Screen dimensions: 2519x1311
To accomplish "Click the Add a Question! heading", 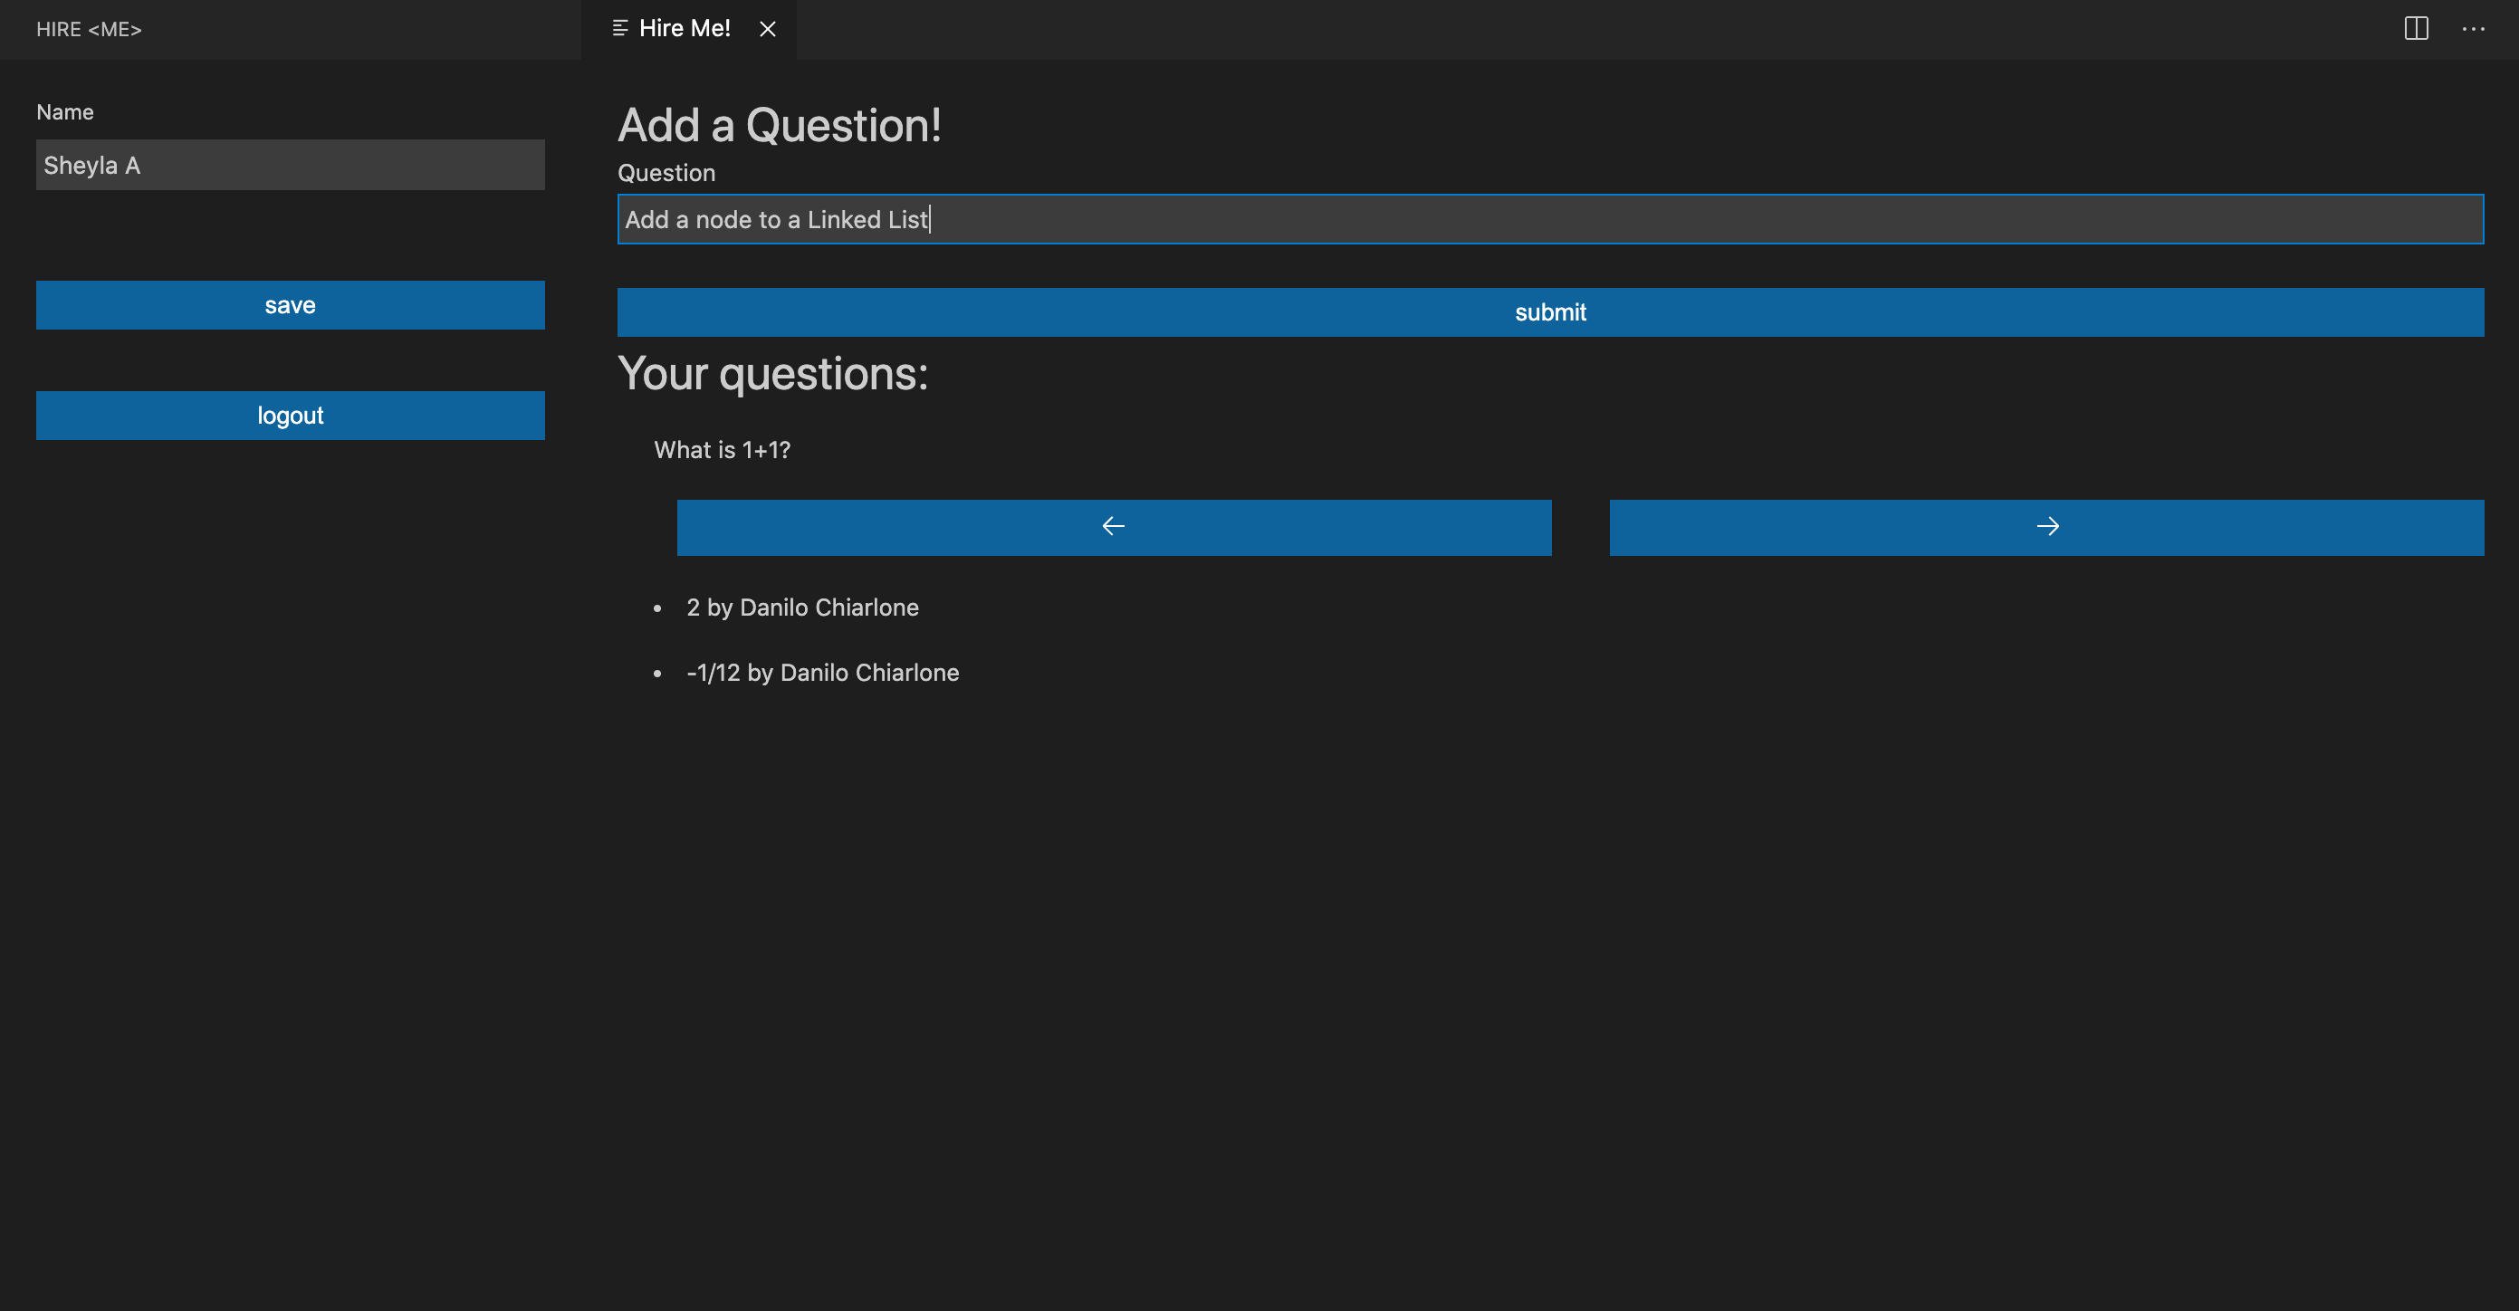I will click(x=780, y=125).
